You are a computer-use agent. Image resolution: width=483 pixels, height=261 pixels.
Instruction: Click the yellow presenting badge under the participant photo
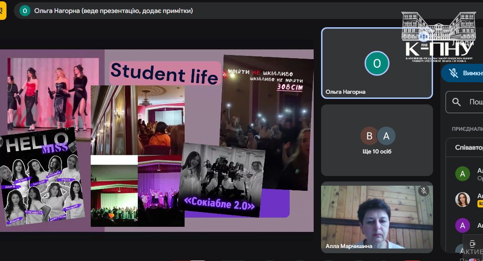[x=480, y=203]
